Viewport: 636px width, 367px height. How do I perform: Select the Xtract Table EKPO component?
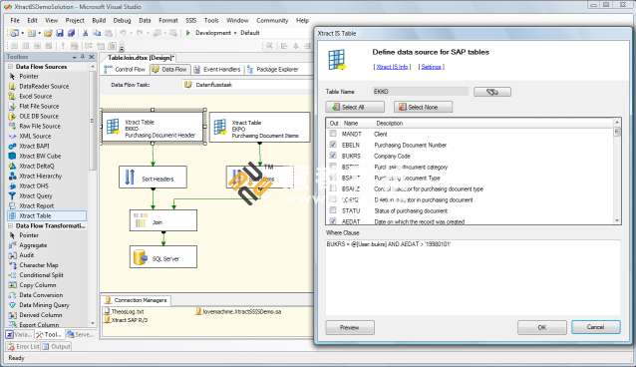259,127
